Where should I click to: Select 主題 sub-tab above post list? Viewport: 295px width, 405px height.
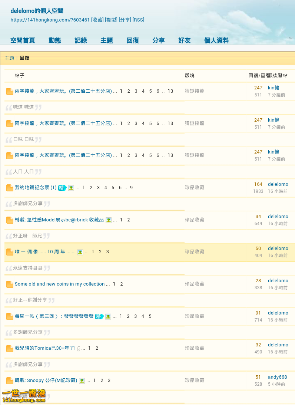coord(9,58)
